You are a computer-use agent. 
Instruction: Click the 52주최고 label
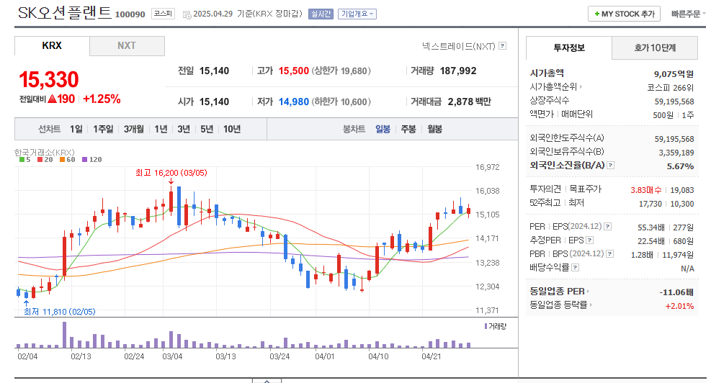tap(545, 202)
